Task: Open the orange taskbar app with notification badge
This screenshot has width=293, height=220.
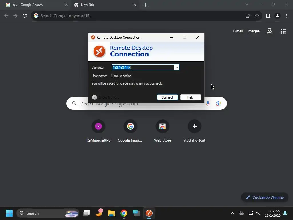Action: click(99, 213)
